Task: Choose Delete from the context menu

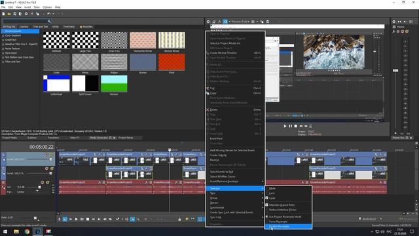Action: pyautogui.click(x=235, y=109)
